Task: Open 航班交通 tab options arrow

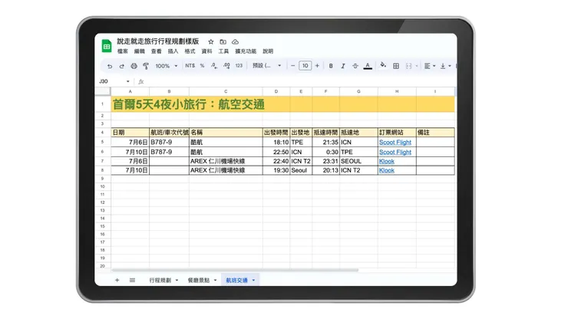Action: coord(253,280)
